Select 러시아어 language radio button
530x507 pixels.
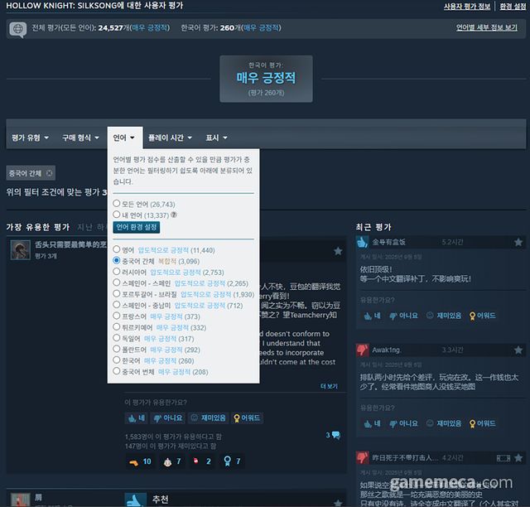pyautogui.click(x=117, y=272)
